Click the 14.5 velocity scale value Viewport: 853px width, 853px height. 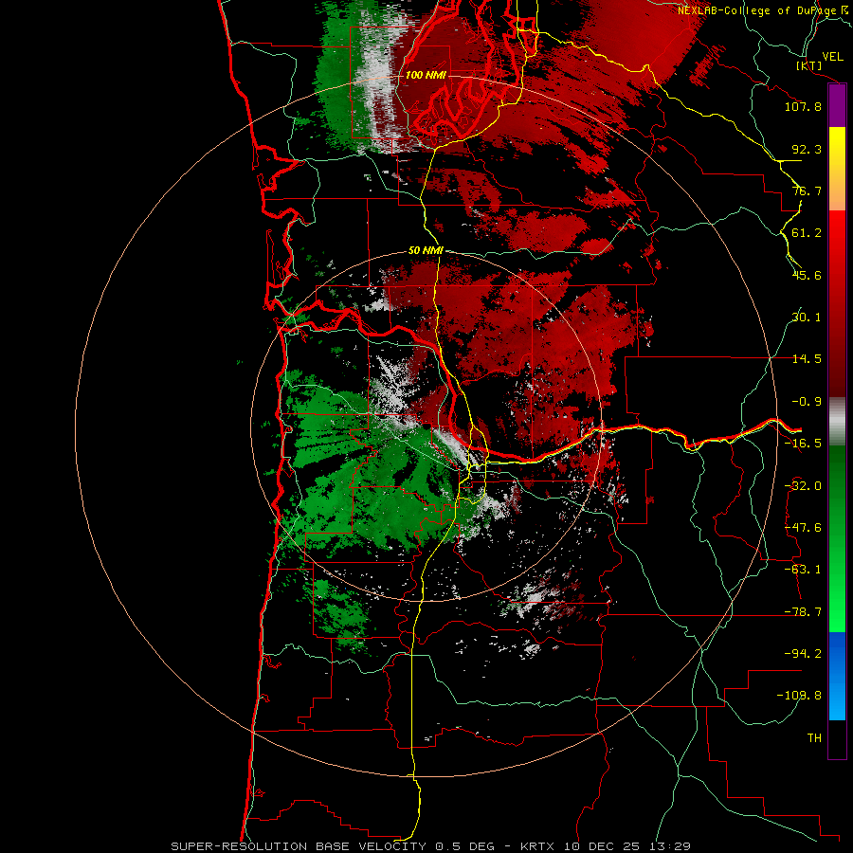click(807, 358)
